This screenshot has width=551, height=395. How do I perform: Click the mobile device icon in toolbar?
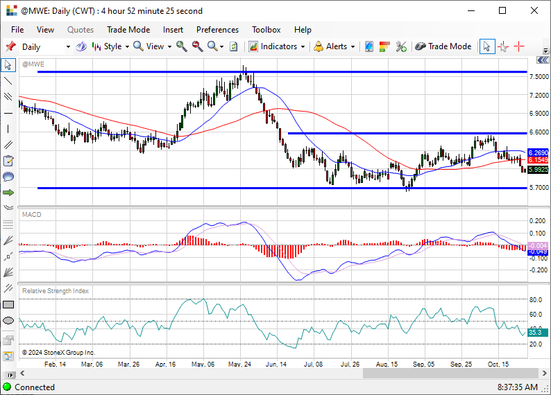[368, 46]
